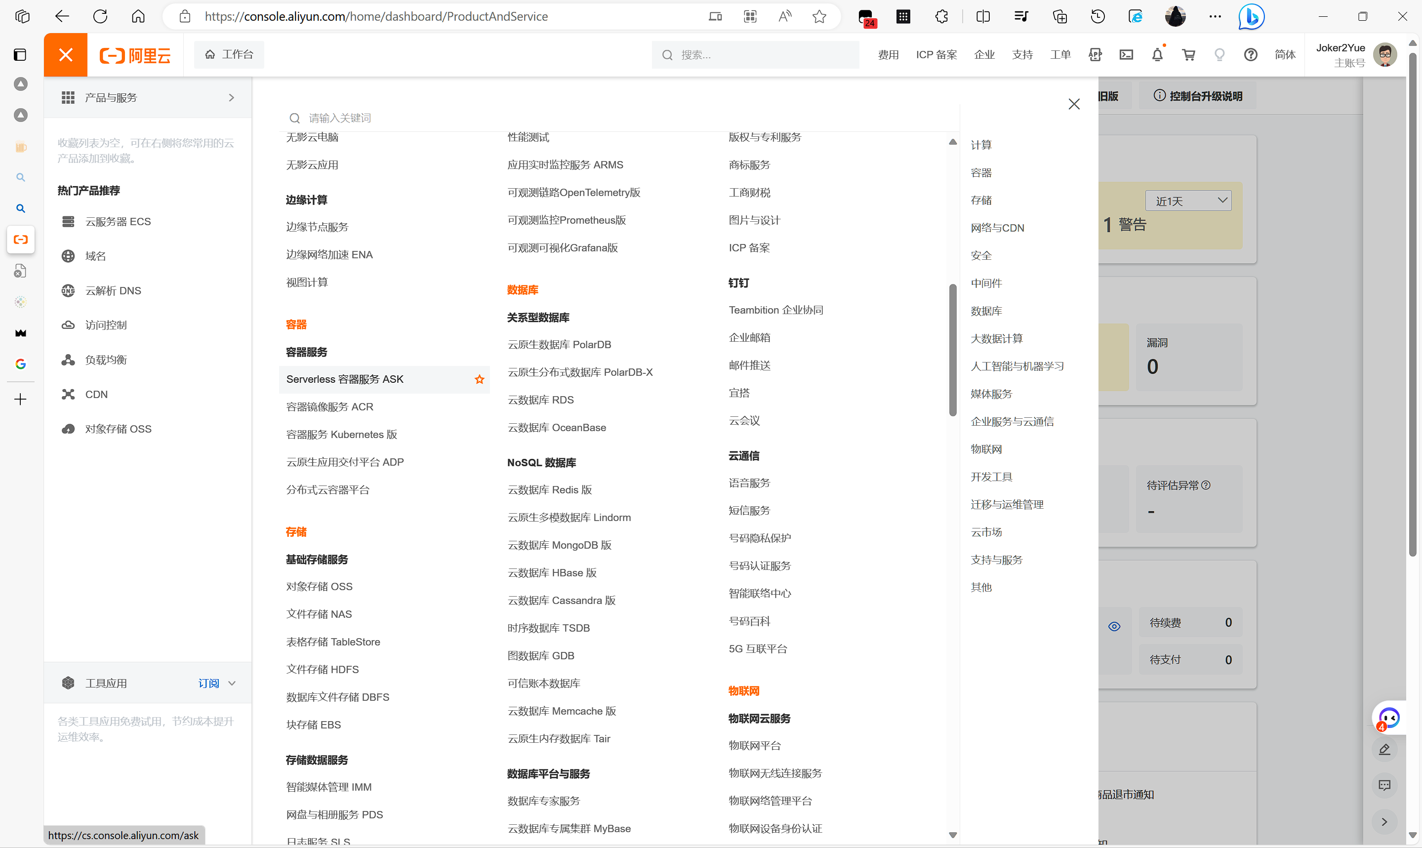The height and width of the screenshot is (848, 1422).
Task: Expand the 工具应用 section arrow
Action: point(232,684)
